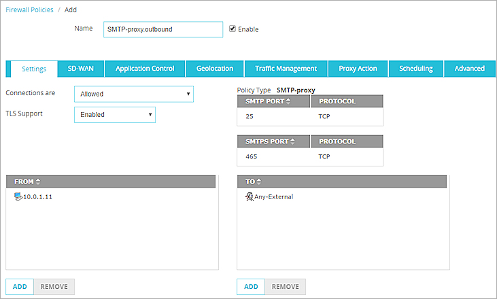Screen dimensions: 497x299
Task: Select the Traffic Management tab
Action: point(286,69)
